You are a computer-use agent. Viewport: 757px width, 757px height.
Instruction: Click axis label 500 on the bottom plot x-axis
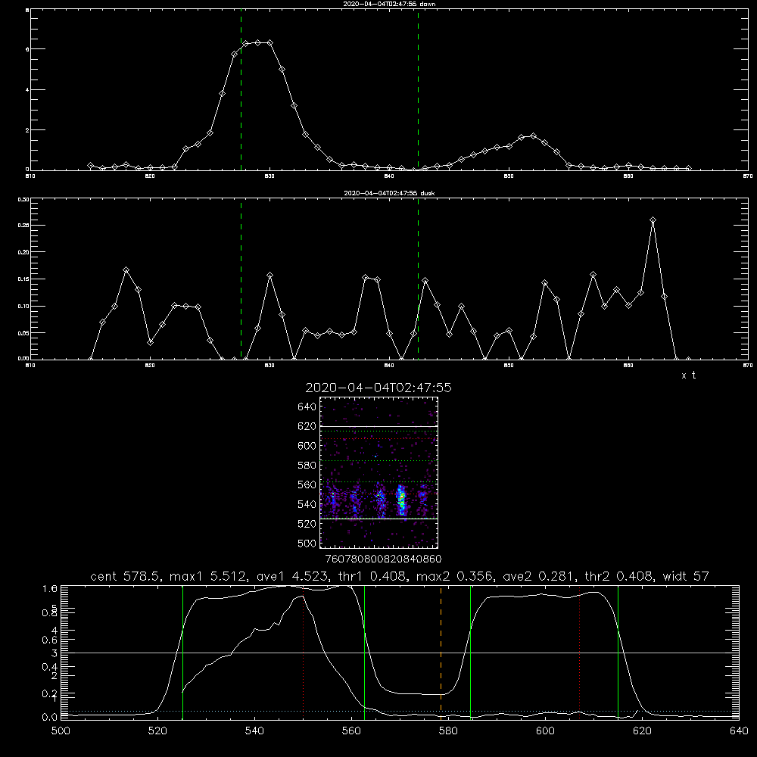[61, 731]
